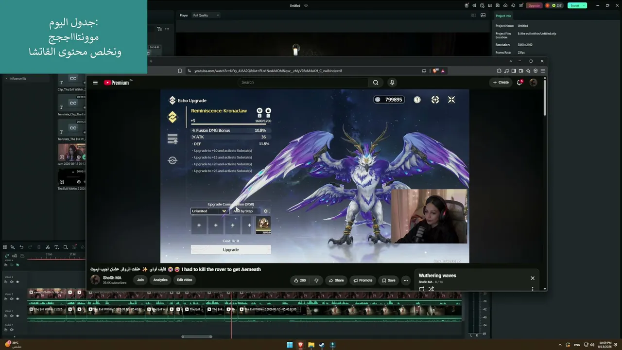Close the Wuthering waves playlist panel
622x350 pixels.
coord(533,279)
